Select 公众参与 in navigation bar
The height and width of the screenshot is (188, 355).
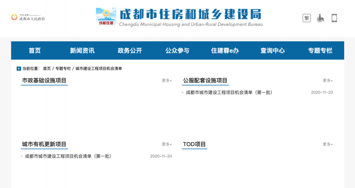point(177,51)
